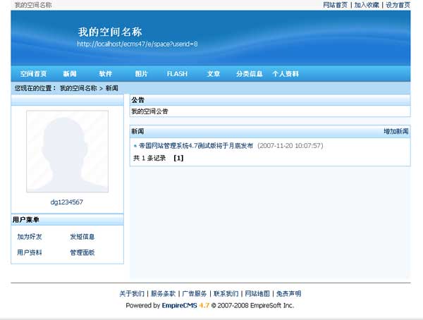Open the 关于我们 footer link
Image resolution: width=423 pixels, height=320 pixels.
click(x=132, y=294)
